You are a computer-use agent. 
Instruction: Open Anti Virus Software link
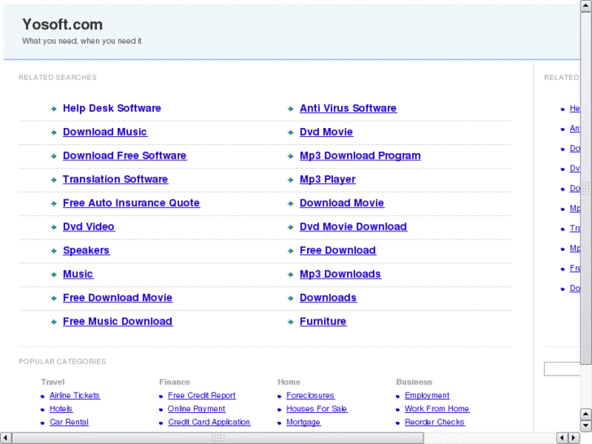click(x=348, y=108)
